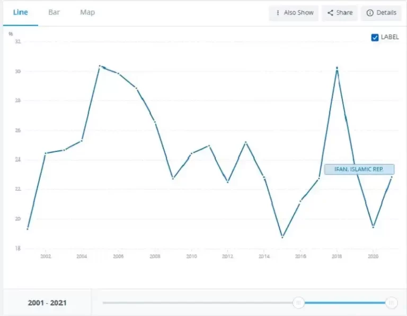Click the left year range slider handle
The width and height of the screenshot is (407, 316).
(298, 303)
